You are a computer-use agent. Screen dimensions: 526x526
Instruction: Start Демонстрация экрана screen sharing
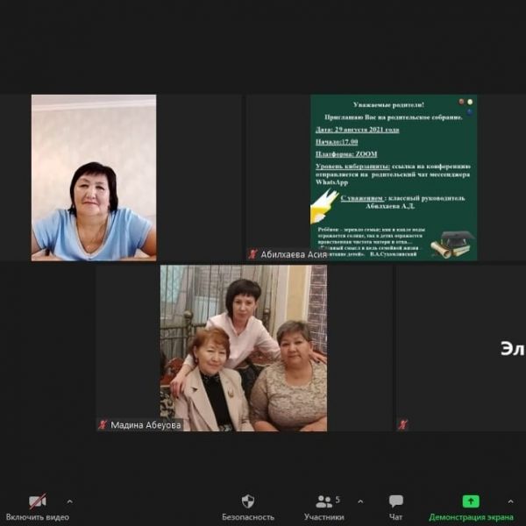click(471, 501)
